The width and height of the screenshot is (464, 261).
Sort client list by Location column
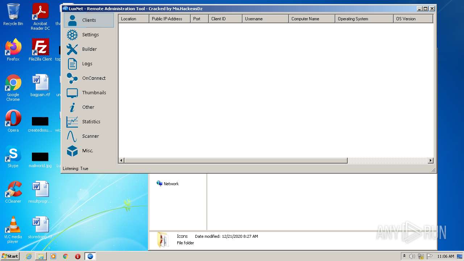click(x=134, y=19)
